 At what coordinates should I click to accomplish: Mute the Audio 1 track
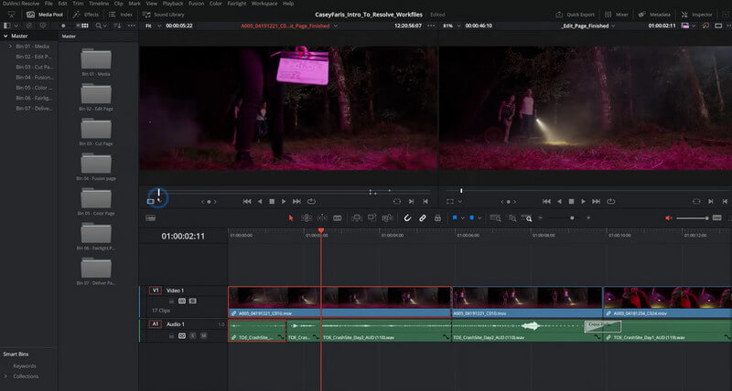point(203,336)
